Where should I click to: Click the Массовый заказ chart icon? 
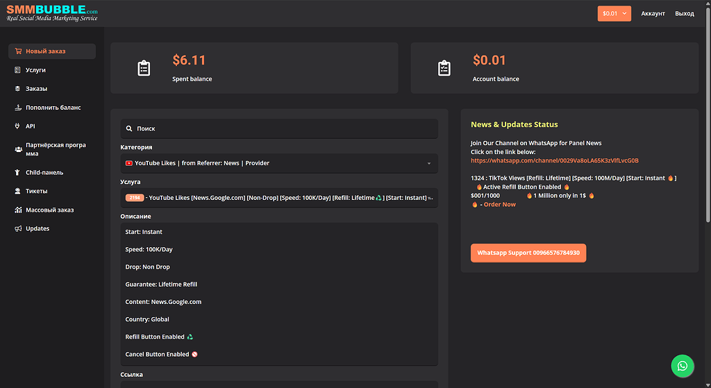(18, 210)
